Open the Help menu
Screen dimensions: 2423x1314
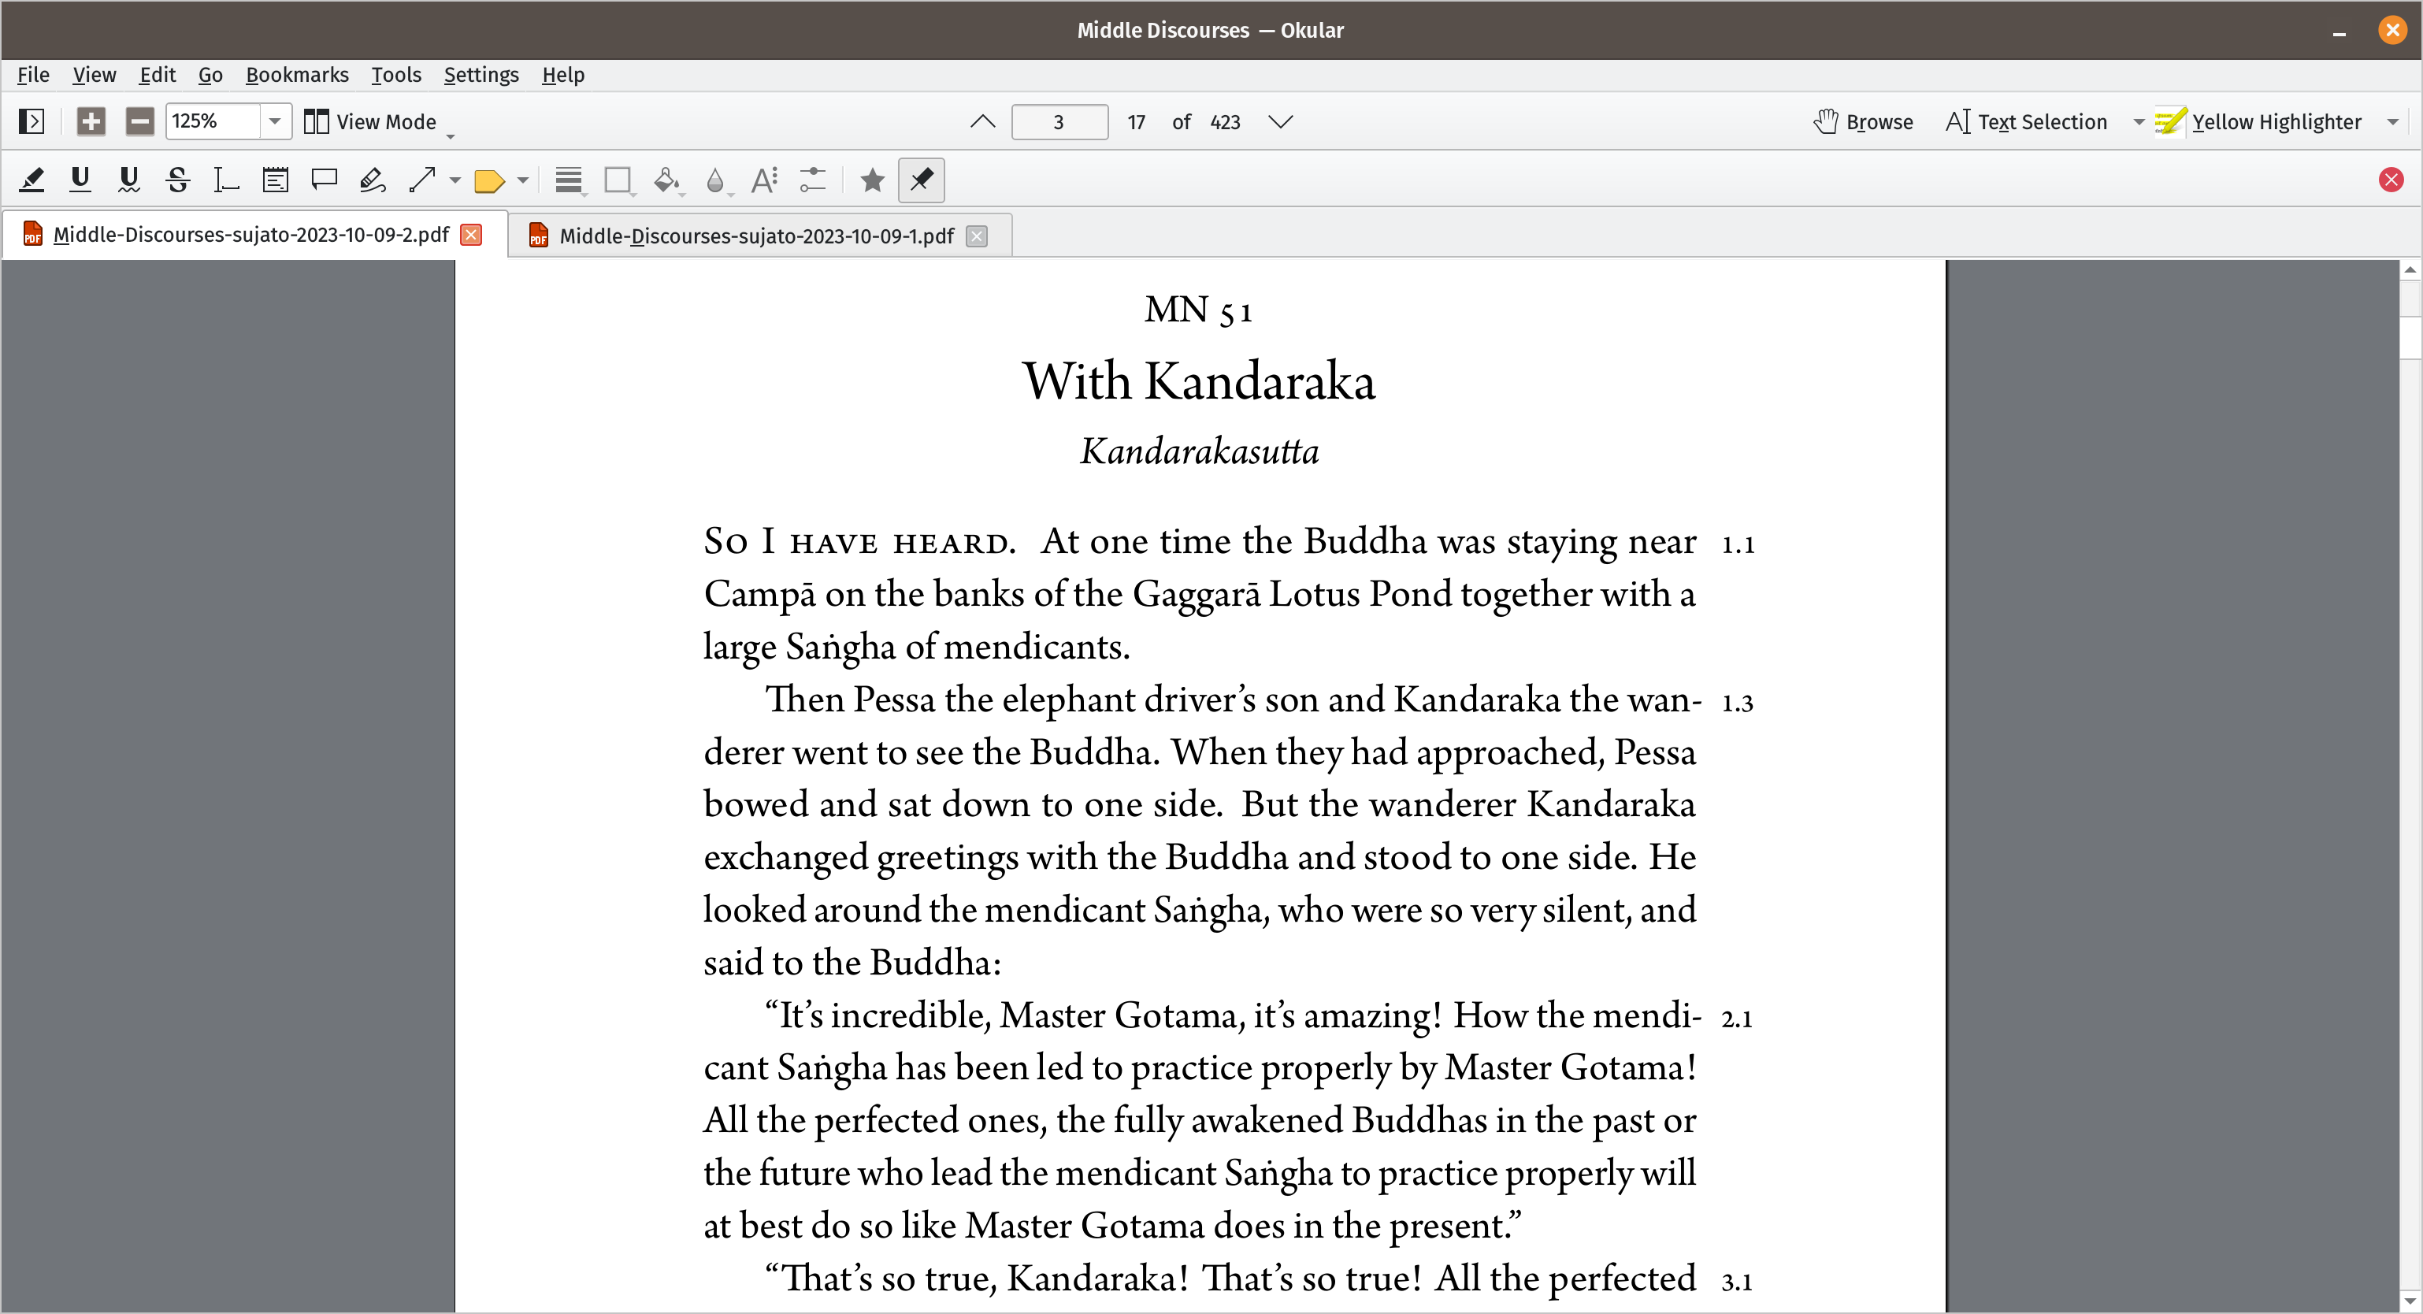(562, 74)
